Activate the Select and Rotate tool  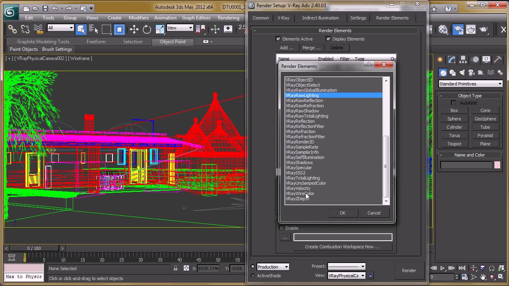(147, 29)
